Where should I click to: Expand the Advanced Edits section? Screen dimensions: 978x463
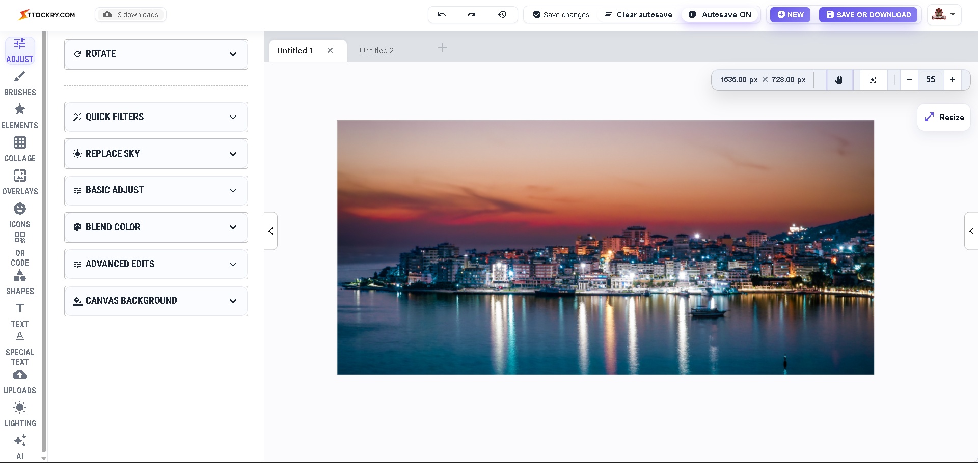point(156,264)
